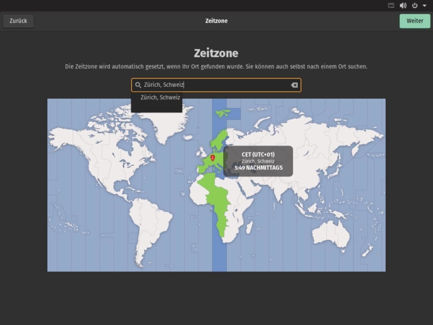Expand the system menu arrow

425,5
